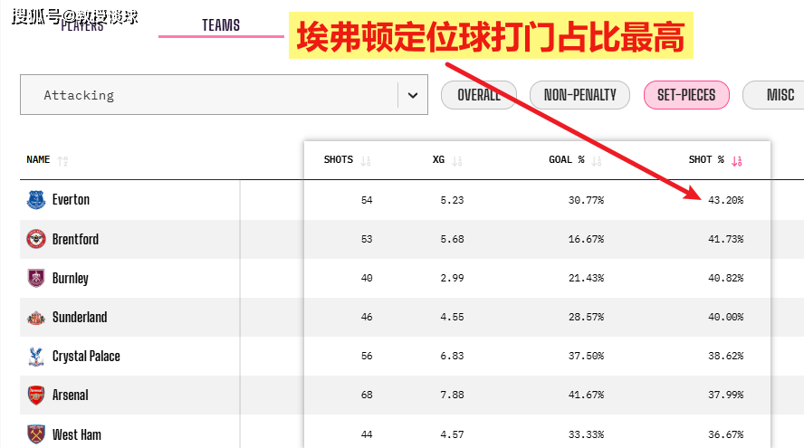Toggle the SET-PIECES filter pill
The width and height of the screenshot is (804, 448).
pyautogui.click(x=685, y=95)
